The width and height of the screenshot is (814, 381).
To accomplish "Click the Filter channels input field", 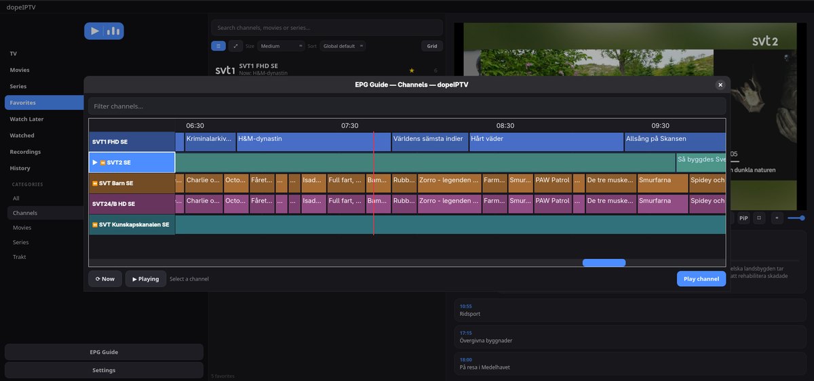I will point(407,106).
